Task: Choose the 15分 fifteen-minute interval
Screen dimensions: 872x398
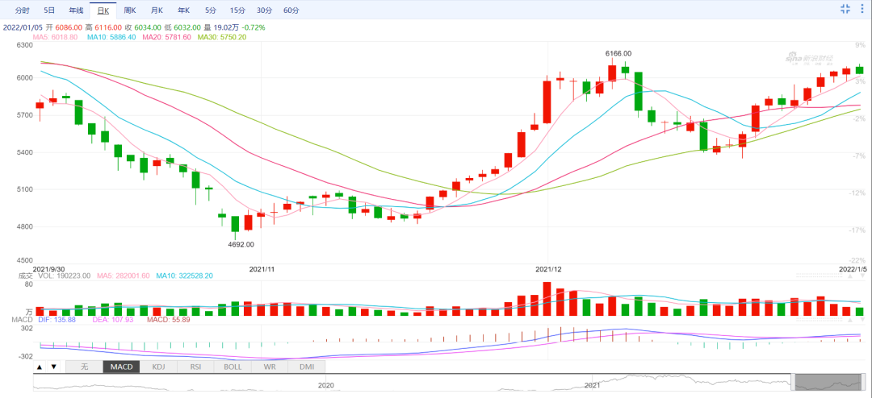Action: (237, 10)
